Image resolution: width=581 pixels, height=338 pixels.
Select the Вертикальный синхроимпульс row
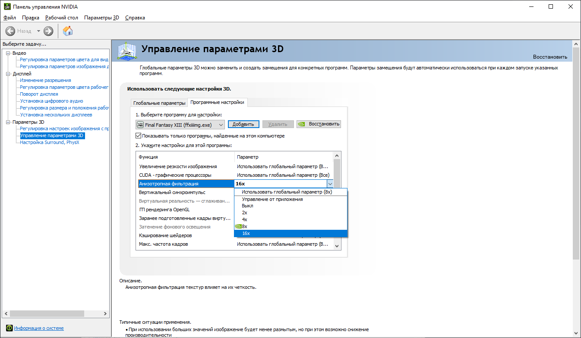[186, 192]
